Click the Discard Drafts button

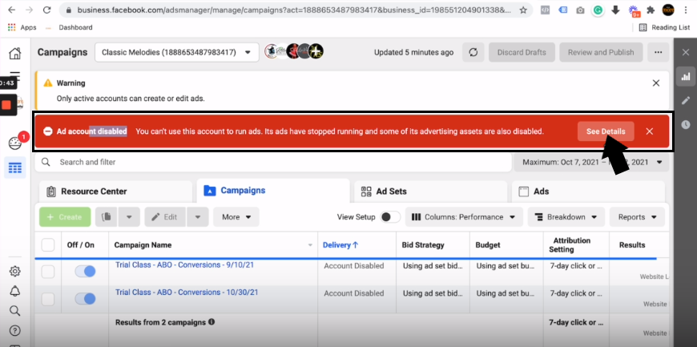[x=522, y=53]
